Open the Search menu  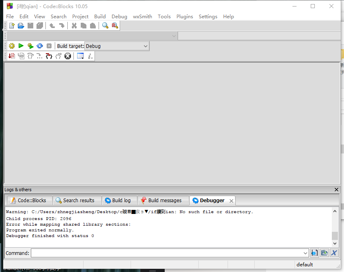58,17
